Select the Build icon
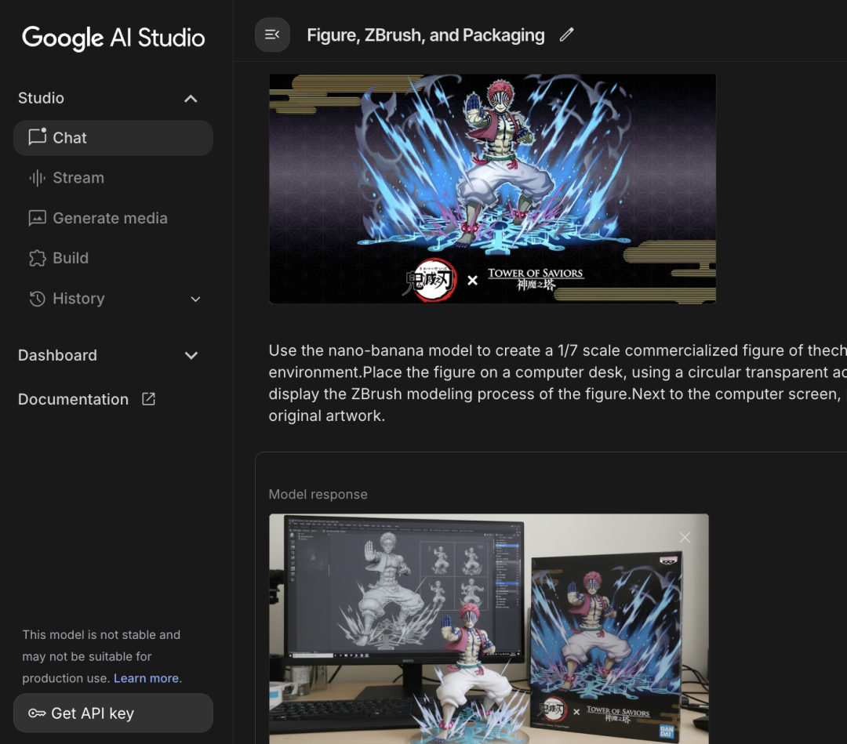The width and height of the screenshot is (847, 744). pos(37,258)
